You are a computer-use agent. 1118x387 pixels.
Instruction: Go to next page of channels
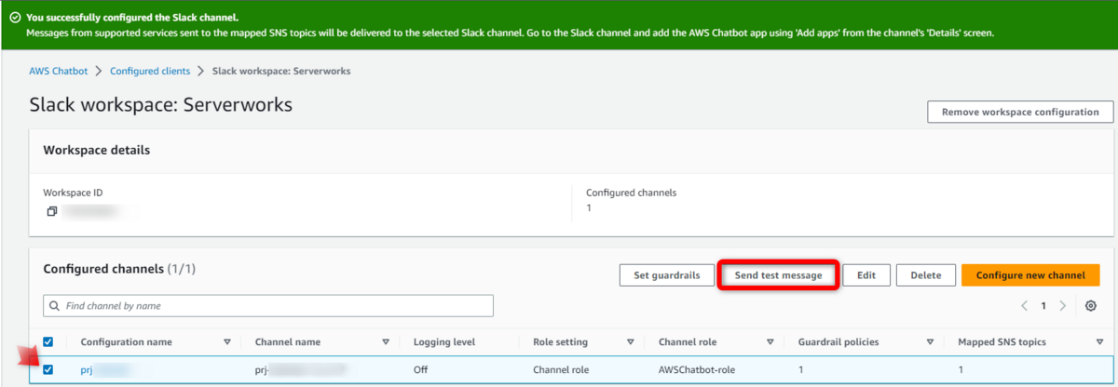pyautogui.click(x=1063, y=305)
